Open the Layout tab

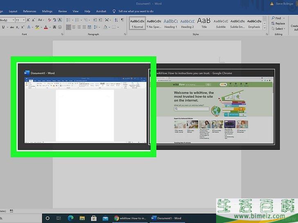point(13,11)
